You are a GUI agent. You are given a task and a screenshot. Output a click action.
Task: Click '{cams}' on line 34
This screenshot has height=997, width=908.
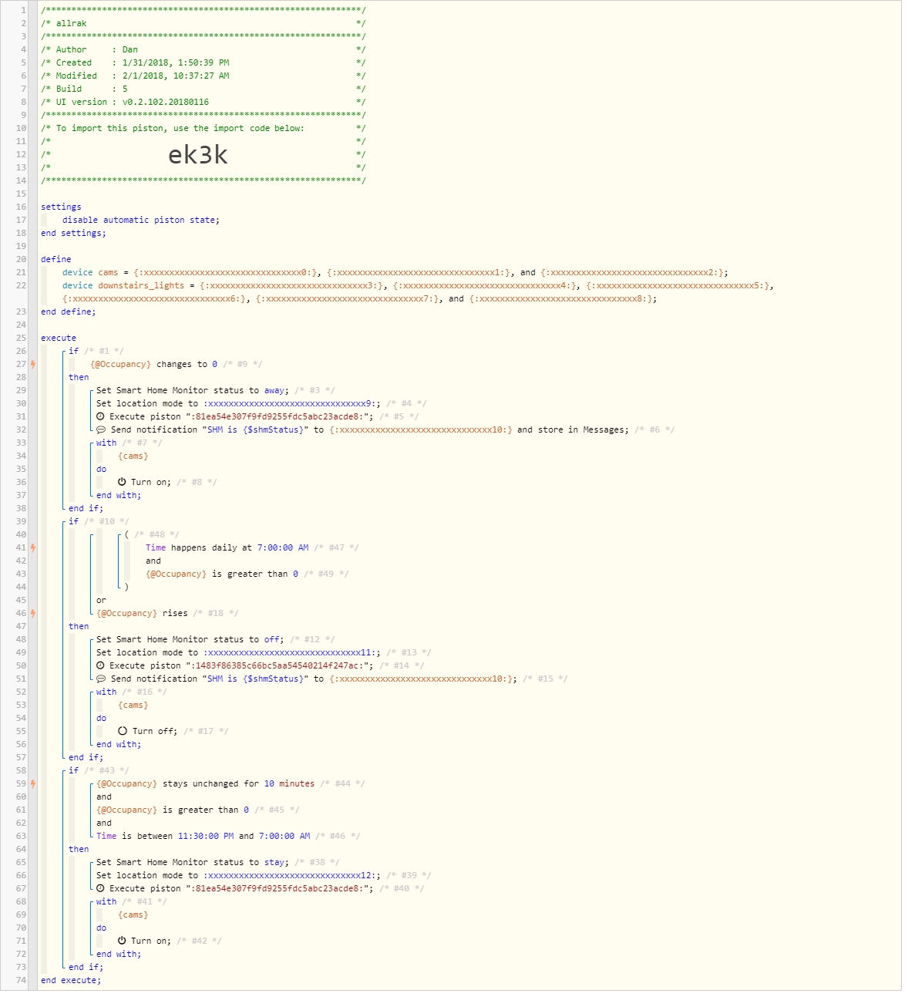coord(133,456)
